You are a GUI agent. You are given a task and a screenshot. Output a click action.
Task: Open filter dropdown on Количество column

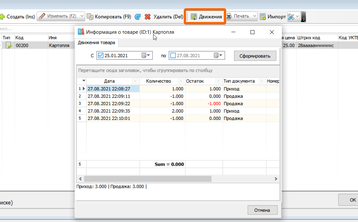(x=180, y=81)
